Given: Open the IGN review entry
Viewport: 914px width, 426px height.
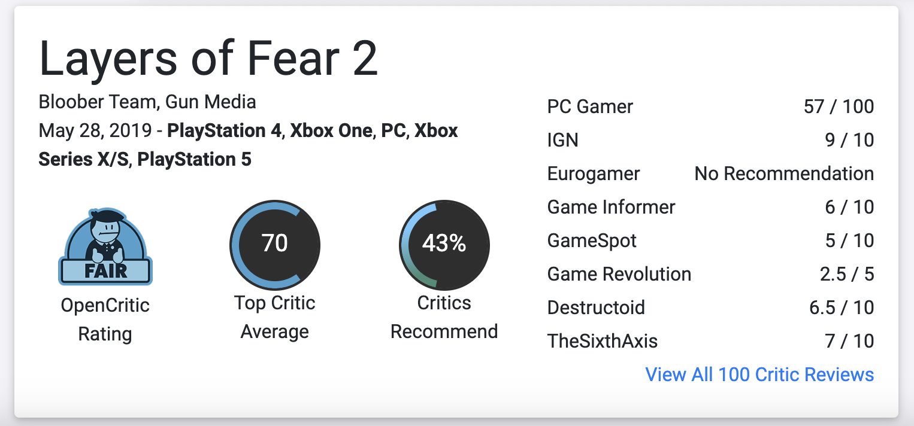Looking at the screenshot, I should [563, 141].
